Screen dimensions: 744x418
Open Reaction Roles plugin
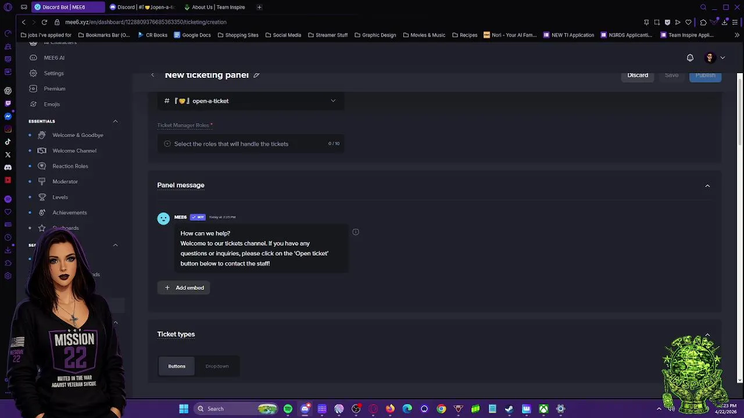click(x=70, y=166)
